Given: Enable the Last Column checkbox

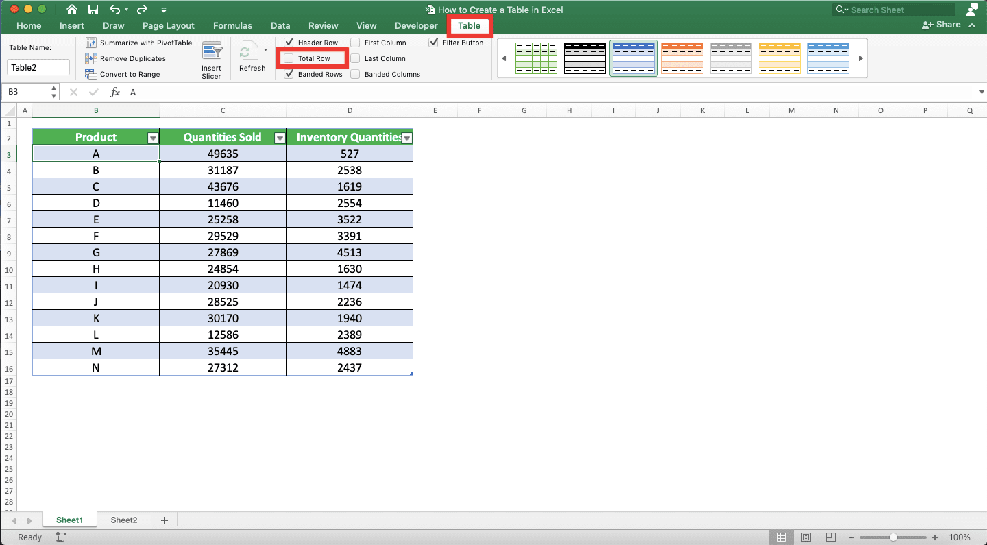Looking at the screenshot, I should coord(355,58).
